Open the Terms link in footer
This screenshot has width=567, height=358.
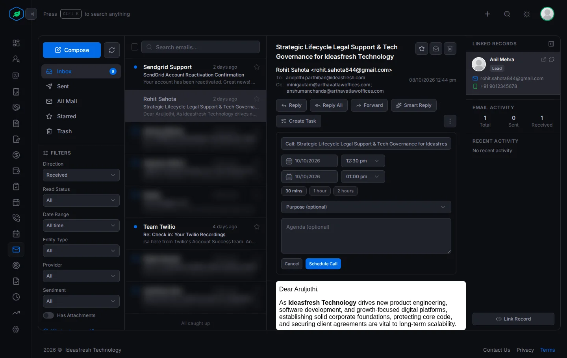(548, 350)
